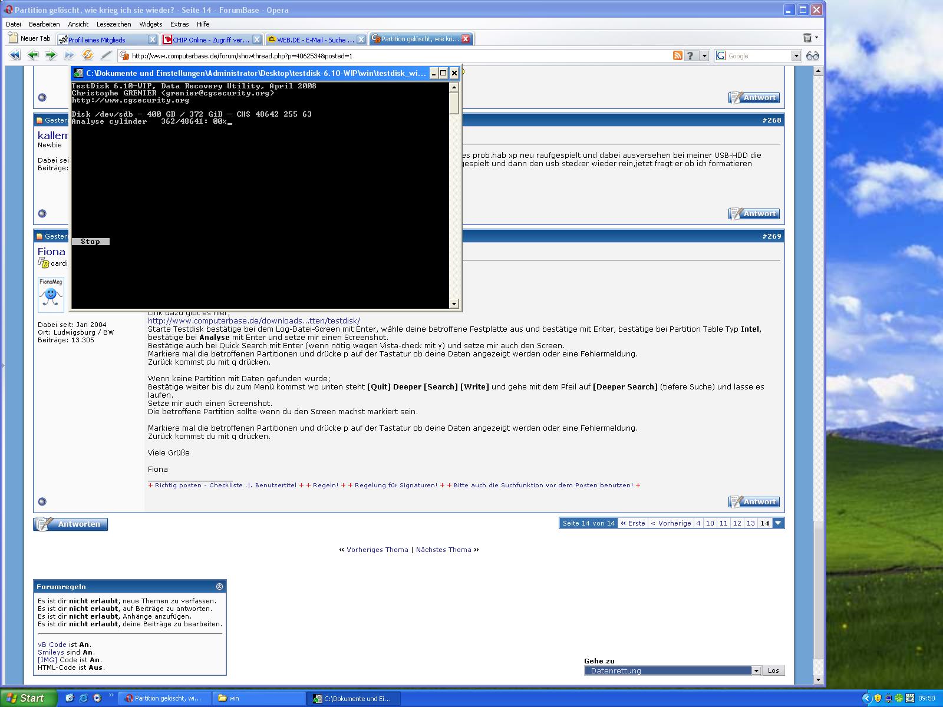
Task: Open the Vorheriges Thema link
Action: [x=377, y=550]
